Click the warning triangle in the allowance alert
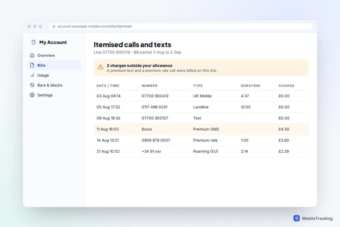This screenshot has height=227, width=340. pos(101,67)
